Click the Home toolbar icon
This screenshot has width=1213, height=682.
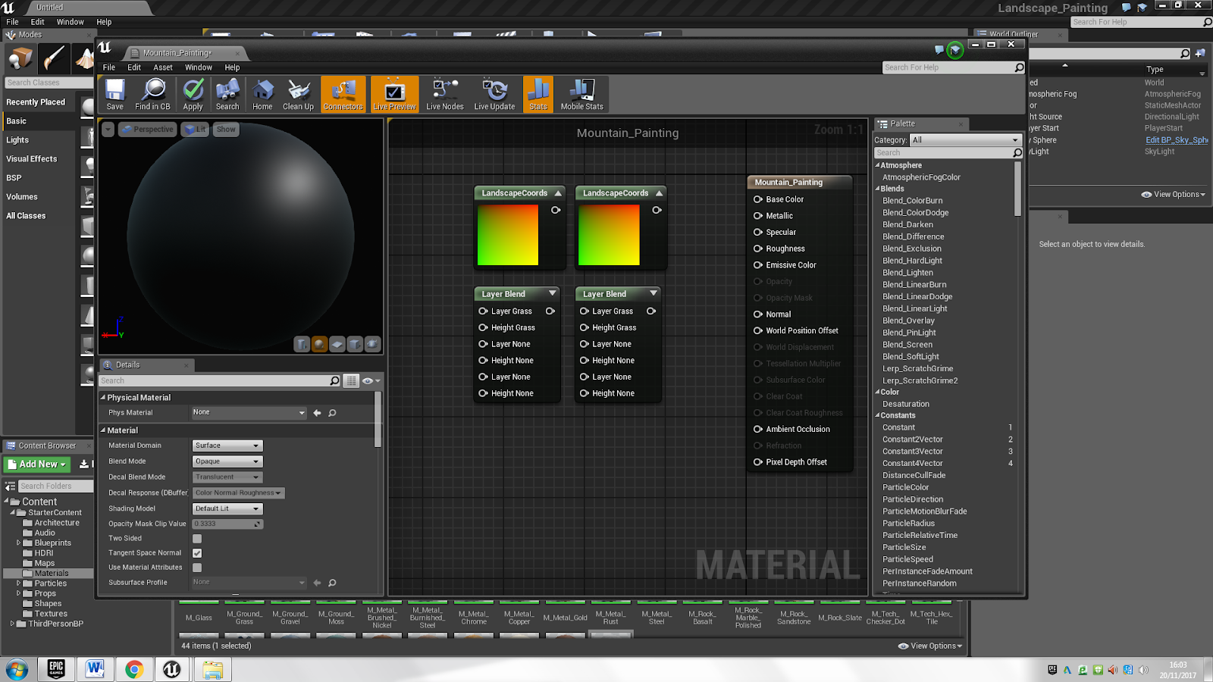(x=262, y=95)
